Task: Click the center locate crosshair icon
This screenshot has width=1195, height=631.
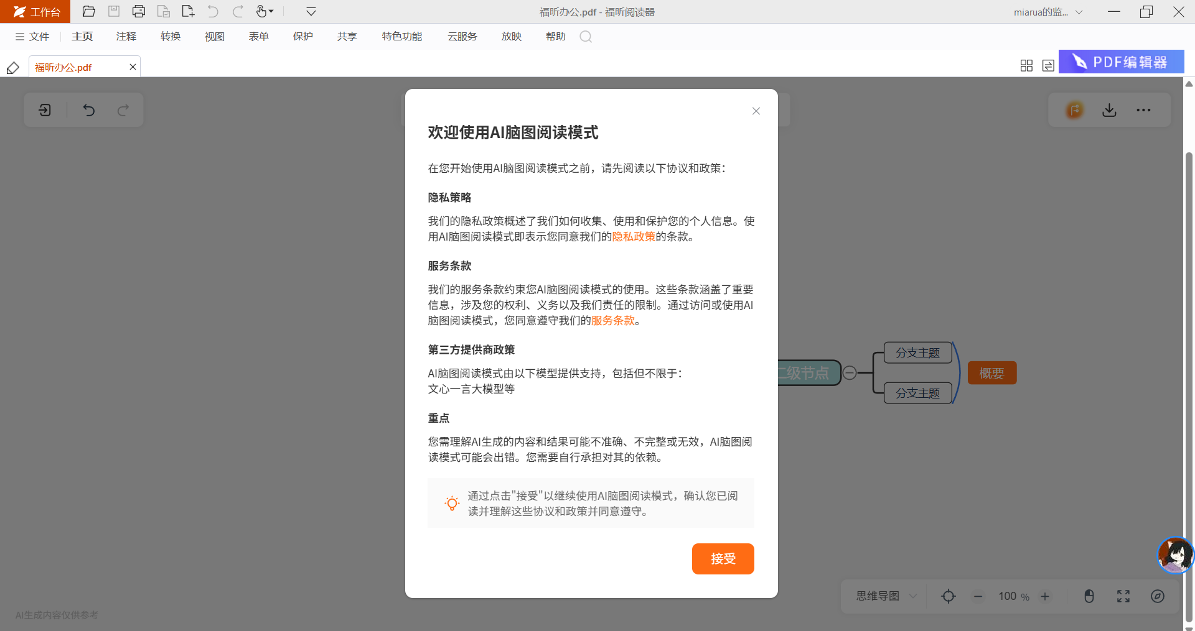Action: point(948,596)
